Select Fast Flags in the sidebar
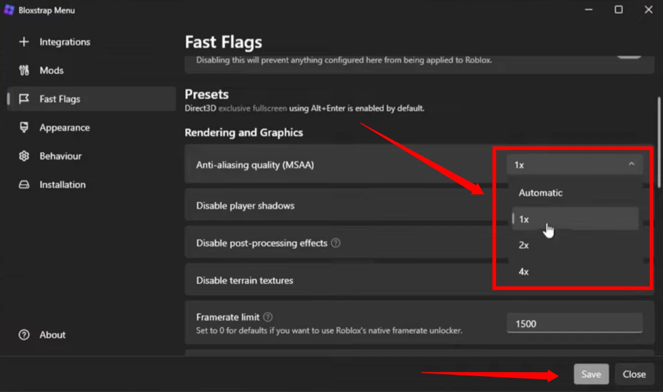The width and height of the screenshot is (663, 392). (x=91, y=99)
